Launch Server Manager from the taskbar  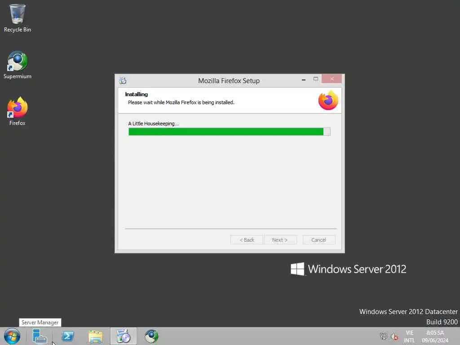click(40, 336)
